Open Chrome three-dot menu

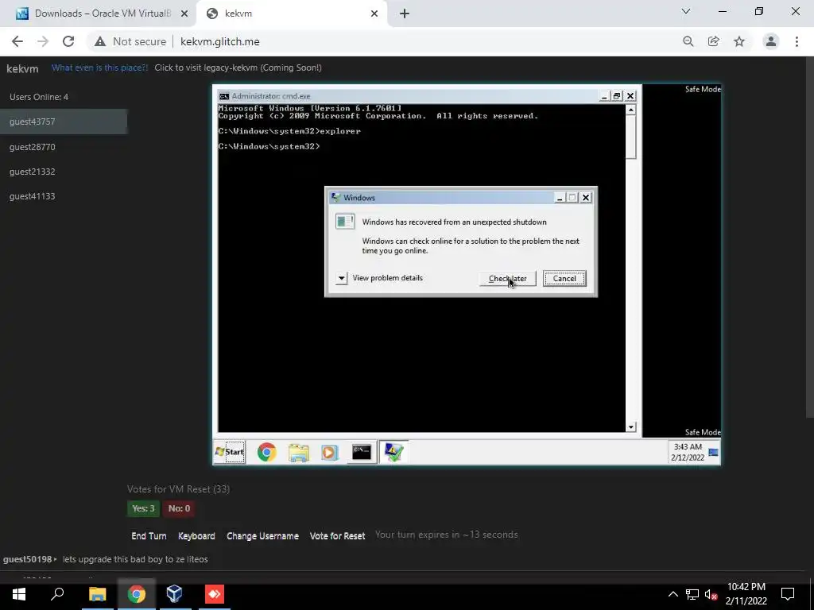coord(797,41)
